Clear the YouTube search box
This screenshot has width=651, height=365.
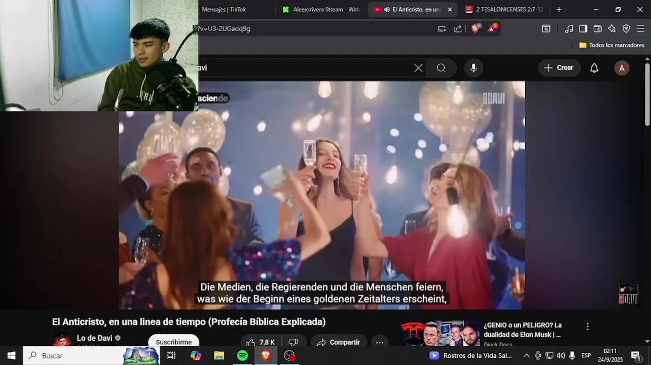click(x=418, y=68)
